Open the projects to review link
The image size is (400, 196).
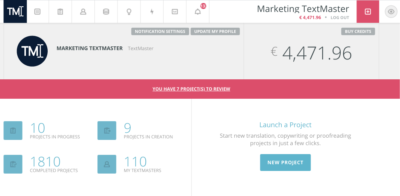191,89
